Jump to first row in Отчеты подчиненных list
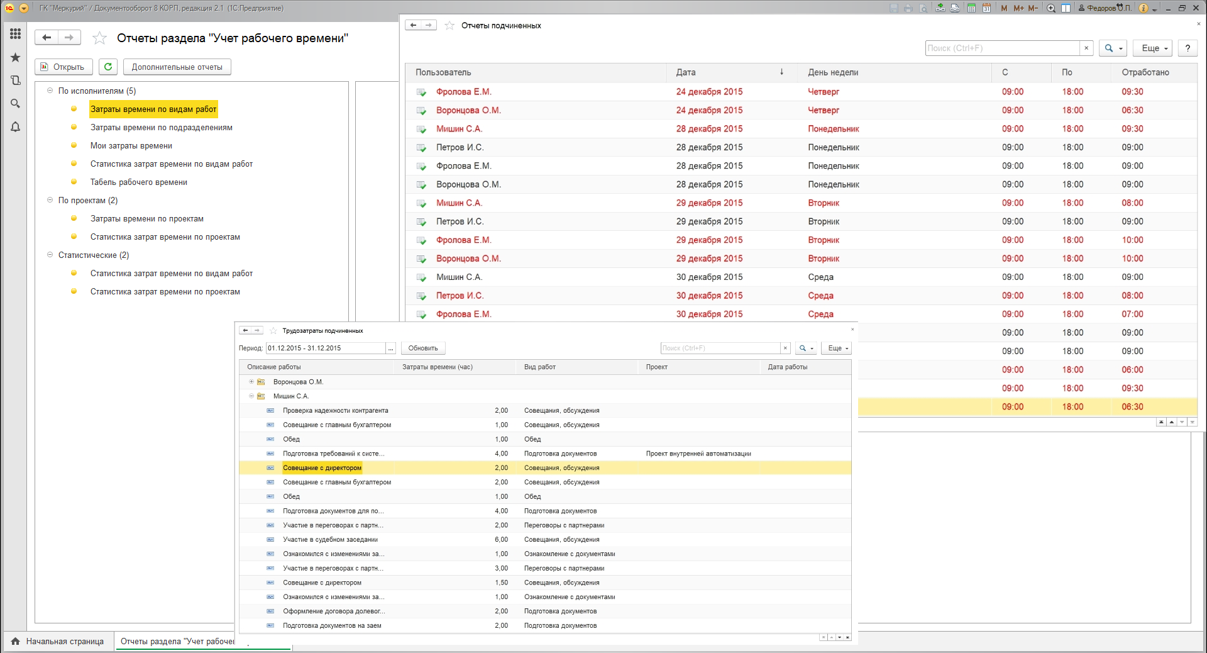 pos(1161,422)
